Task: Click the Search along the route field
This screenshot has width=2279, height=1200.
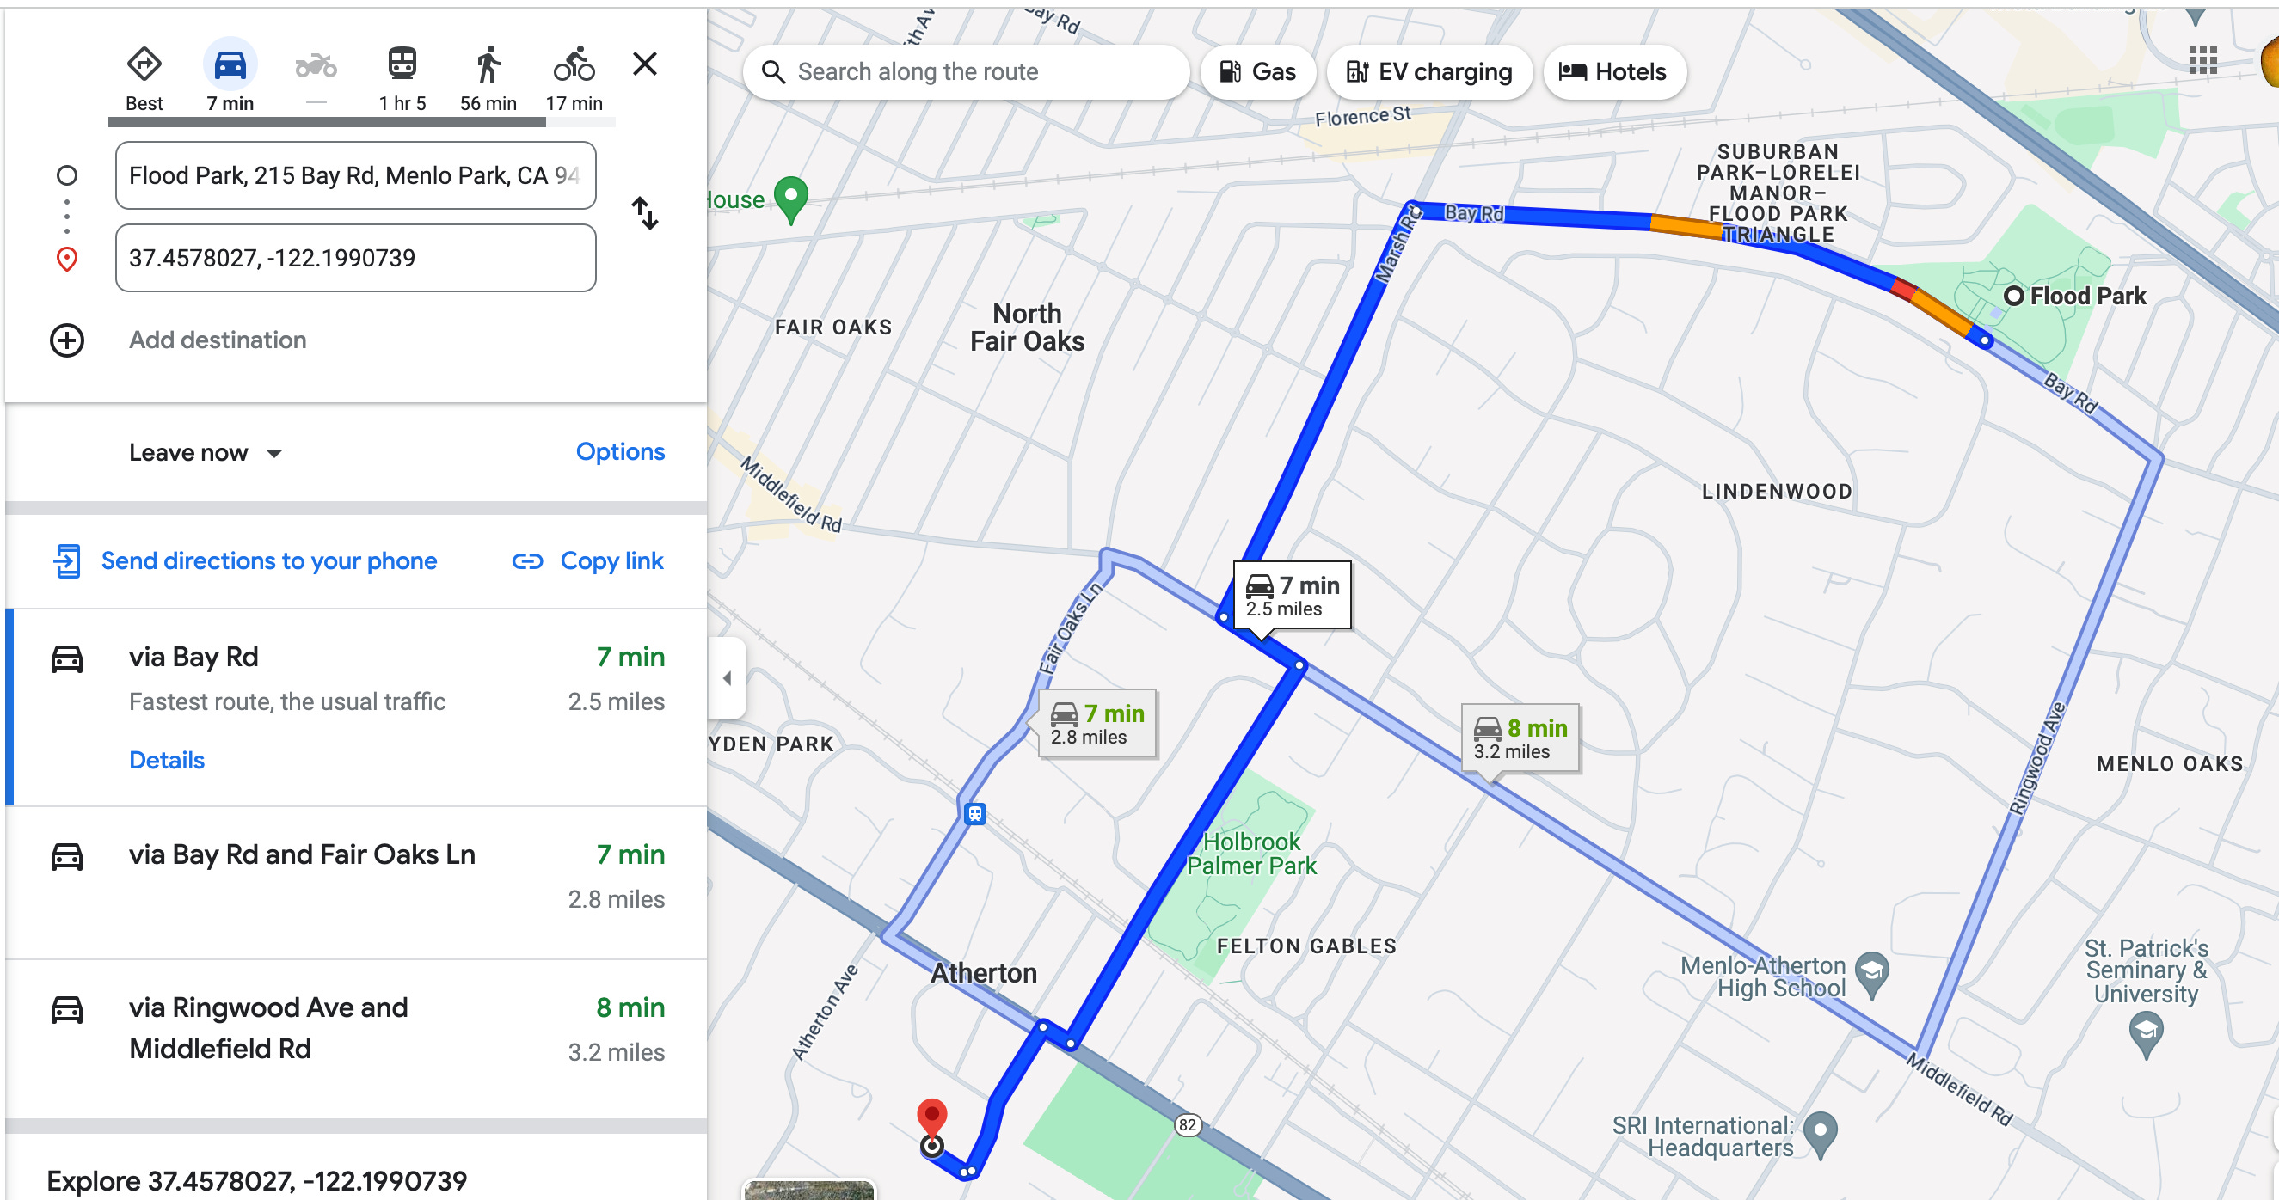Action: (966, 71)
